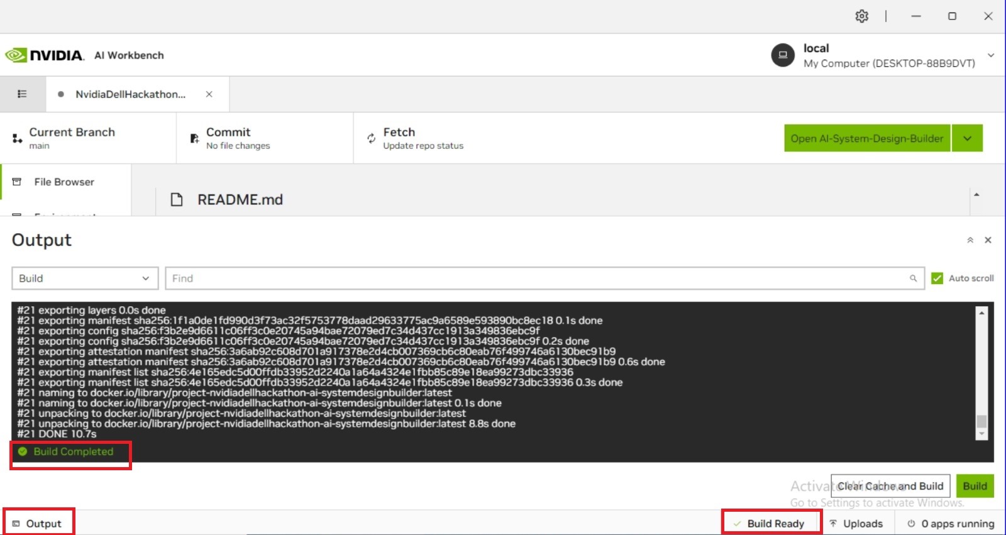Open the project list sidebar icon

22,94
